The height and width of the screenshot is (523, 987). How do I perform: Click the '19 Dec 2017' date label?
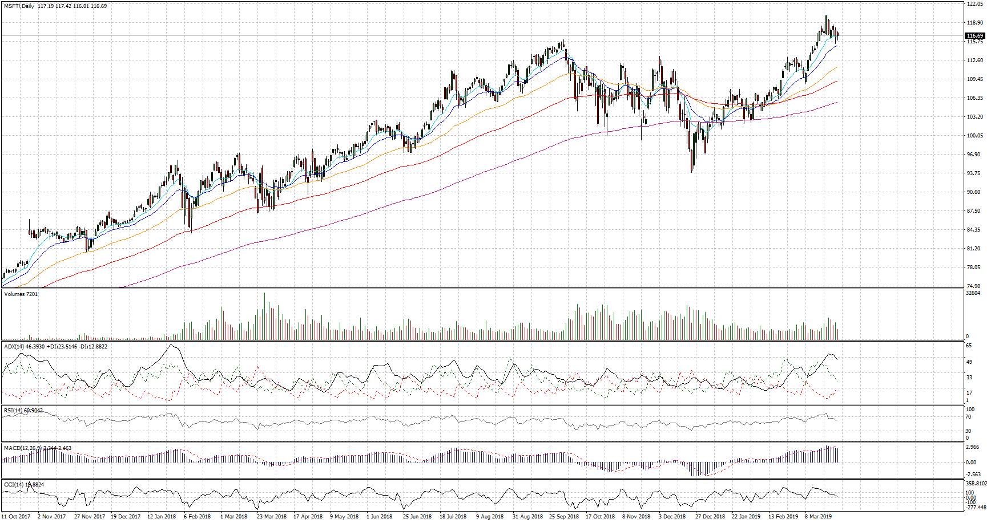coord(126,517)
